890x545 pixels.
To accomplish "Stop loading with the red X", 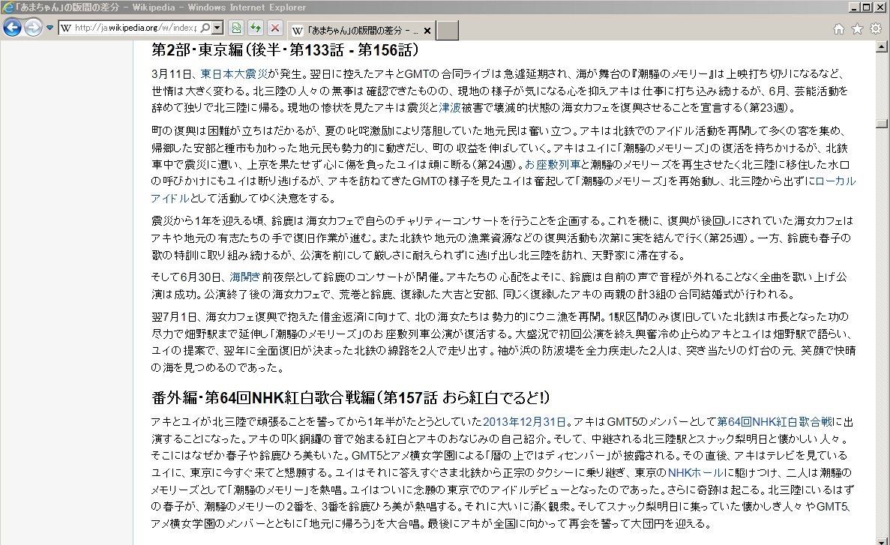I will pos(274,27).
